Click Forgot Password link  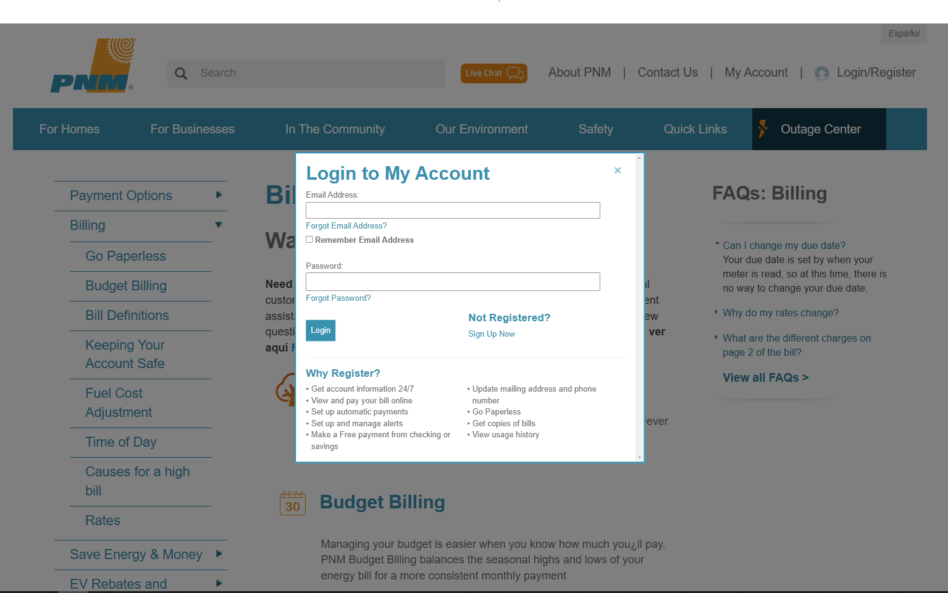338,298
